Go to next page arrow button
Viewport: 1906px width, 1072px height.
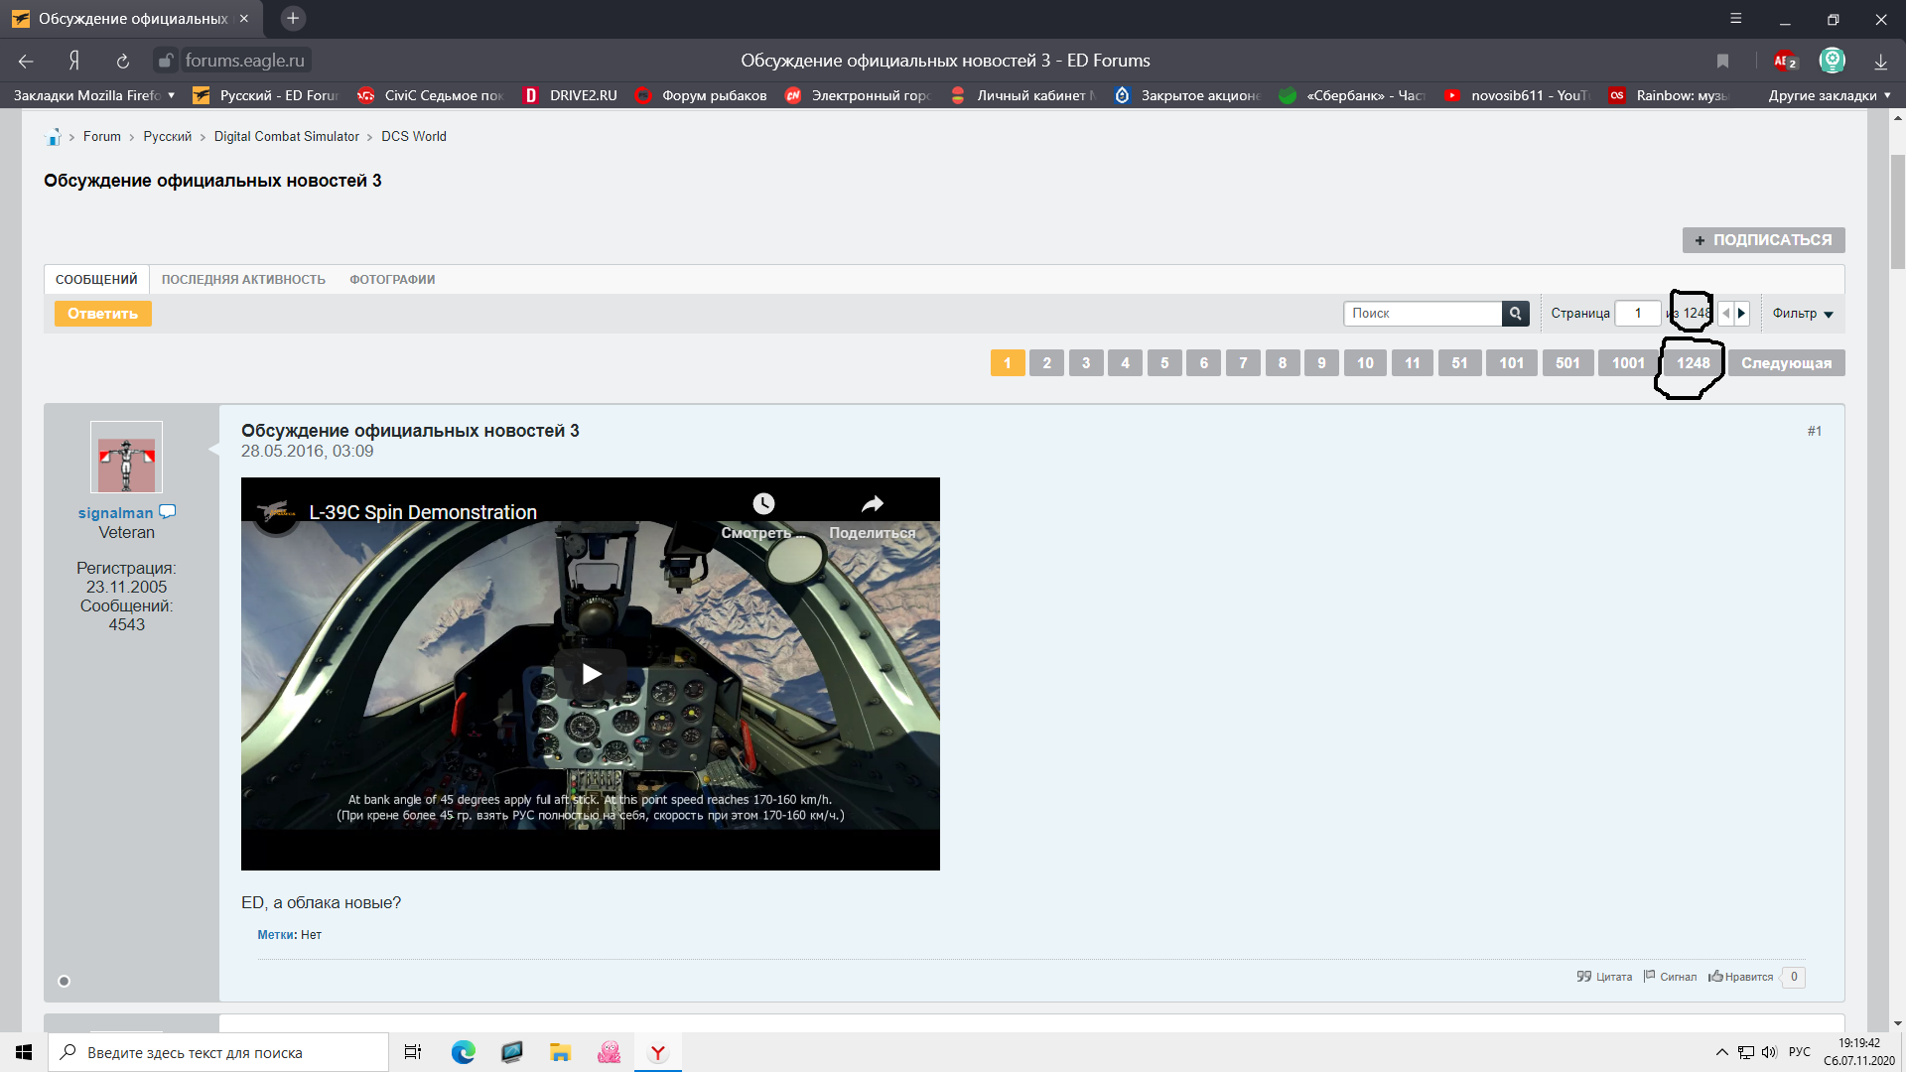point(1741,314)
